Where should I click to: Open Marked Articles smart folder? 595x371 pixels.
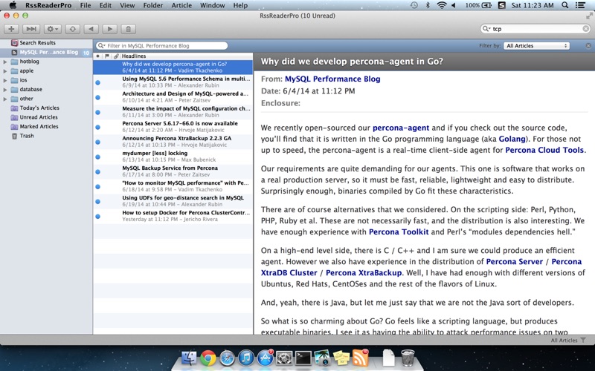[39, 126]
